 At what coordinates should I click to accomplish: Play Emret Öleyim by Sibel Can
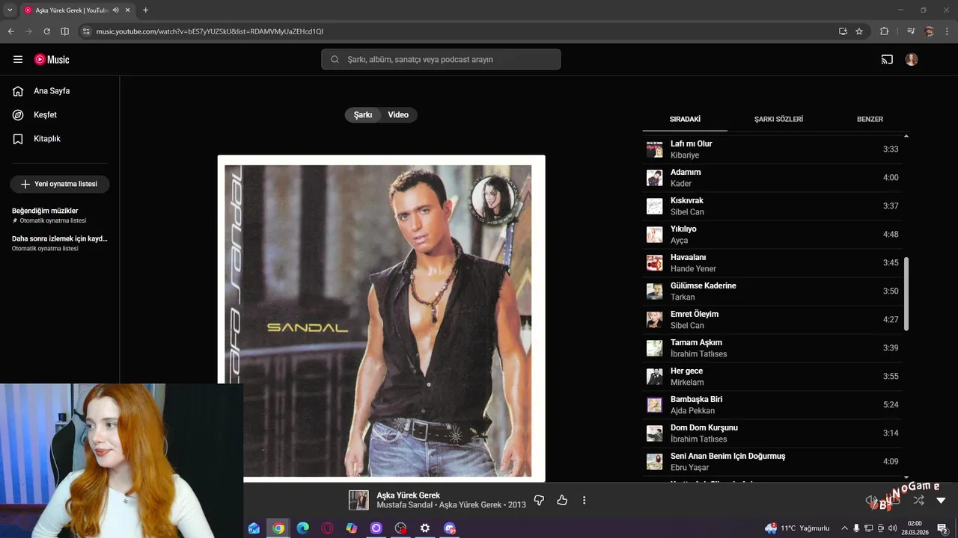772,320
